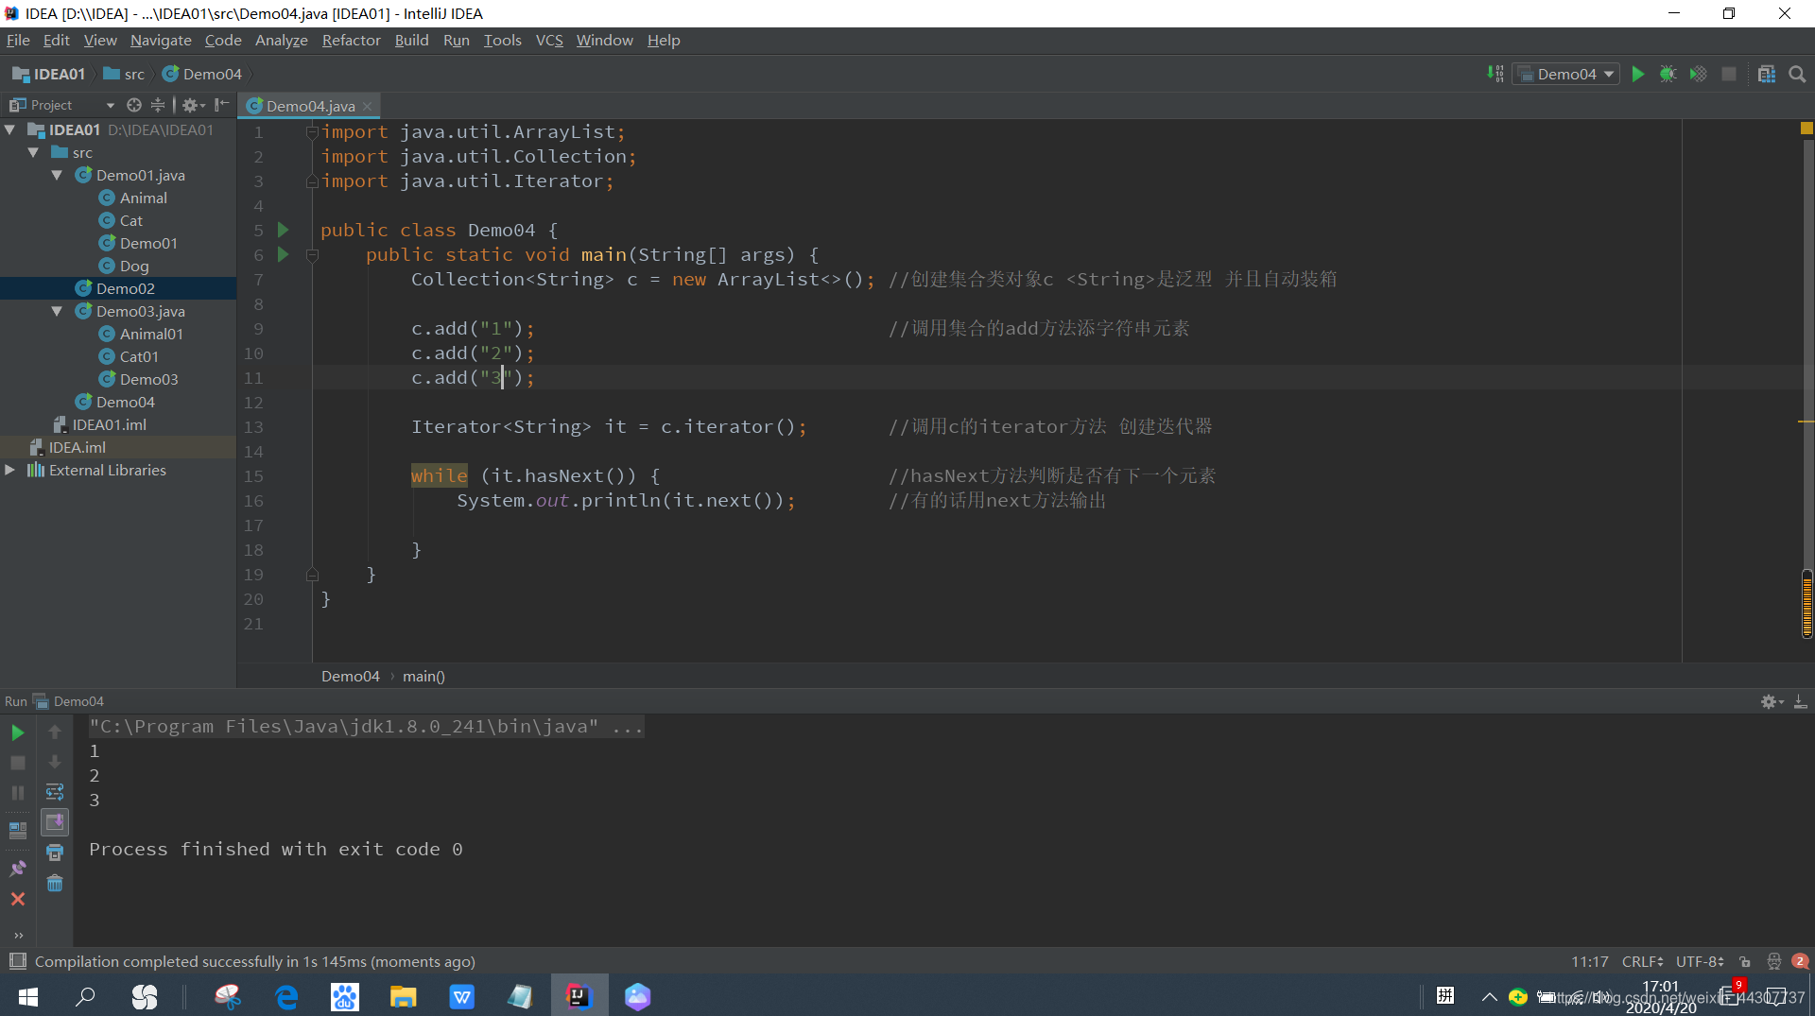Open the Build menu
Viewport: 1815px width, 1016px height.
coord(411,40)
